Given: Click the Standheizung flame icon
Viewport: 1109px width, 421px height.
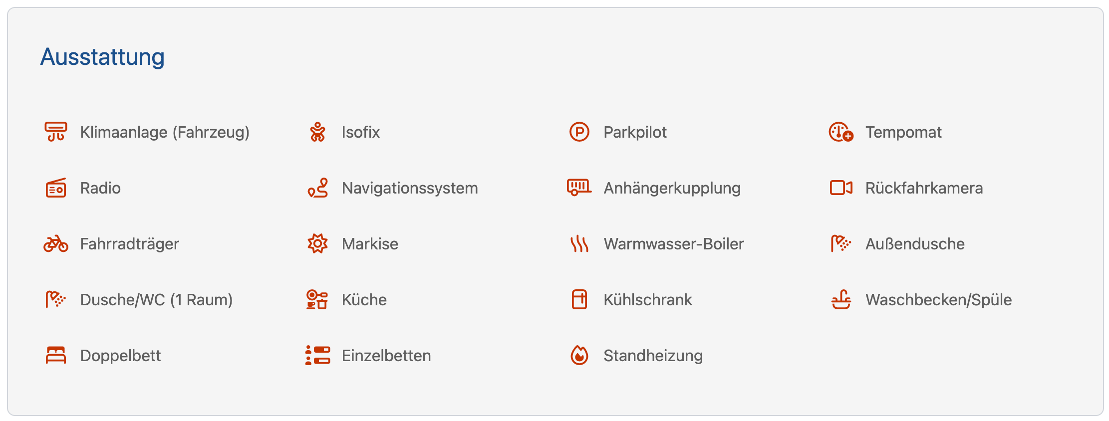Looking at the screenshot, I should [579, 356].
